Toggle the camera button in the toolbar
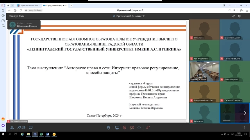This screenshot has height=140, width=250. pyautogui.click(x=132, y=128)
